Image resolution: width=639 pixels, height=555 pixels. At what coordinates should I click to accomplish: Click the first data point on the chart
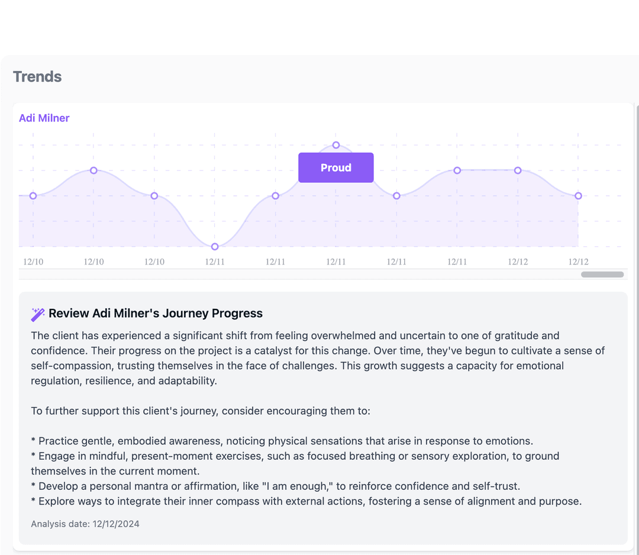pos(33,196)
